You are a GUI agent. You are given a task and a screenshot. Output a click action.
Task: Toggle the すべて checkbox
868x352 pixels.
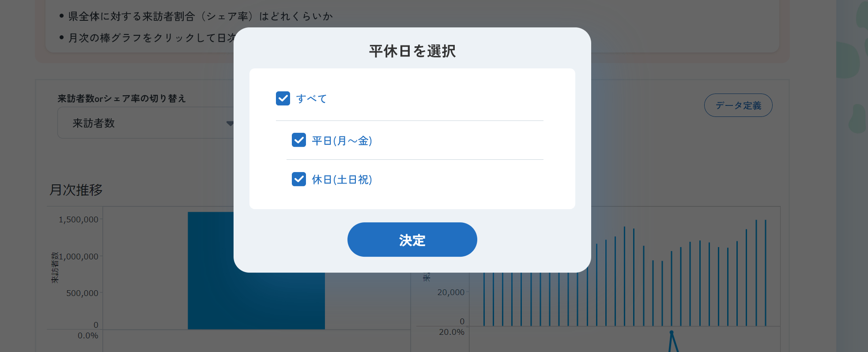pos(283,98)
